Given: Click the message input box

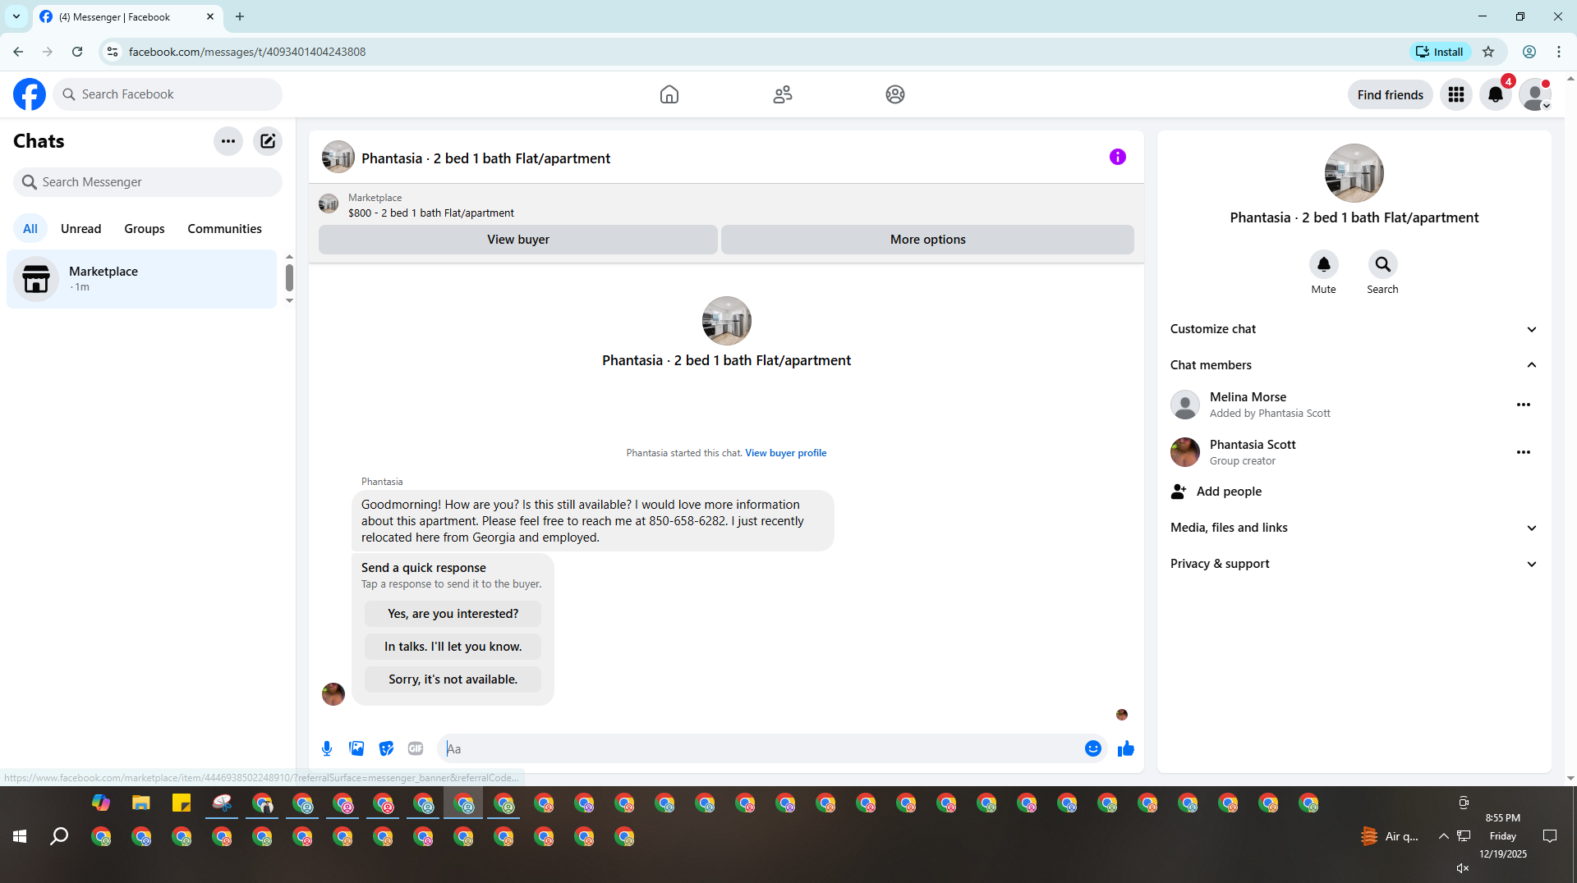Looking at the screenshot, I should [760, 748].
